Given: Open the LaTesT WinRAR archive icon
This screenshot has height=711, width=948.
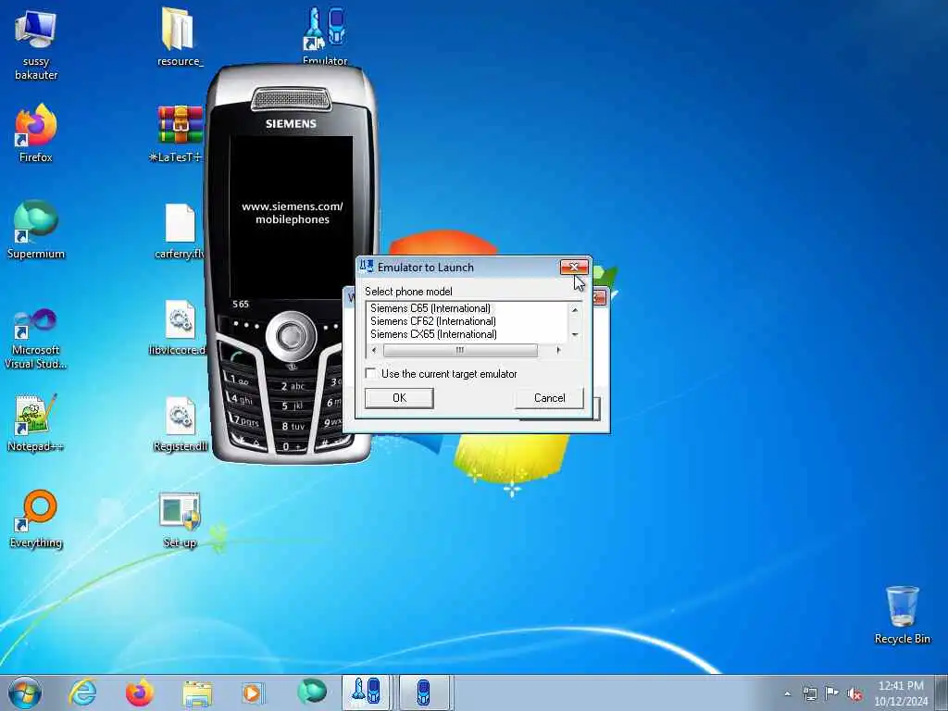Looking at the screenshot, I should (x=180, y=133).
